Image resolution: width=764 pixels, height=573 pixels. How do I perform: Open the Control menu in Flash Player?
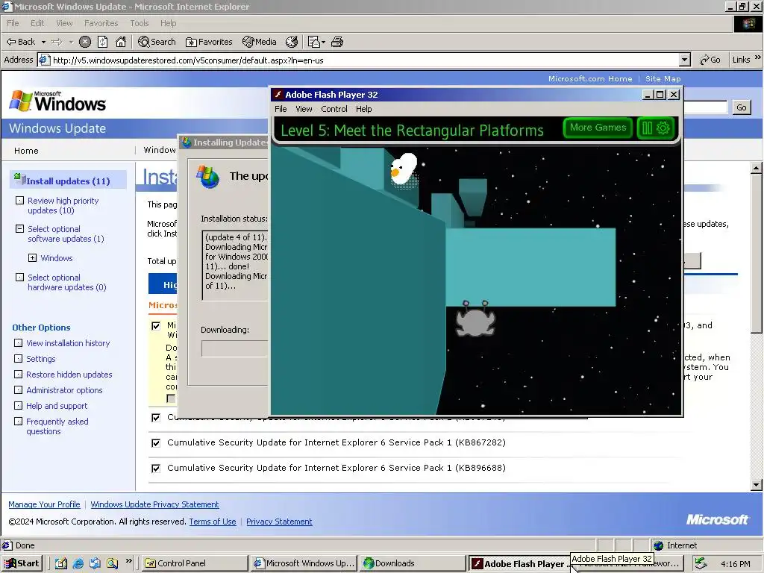point(334,109)
